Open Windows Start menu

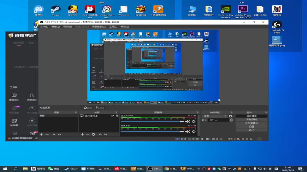pyautogui.click(x=5, y=169)
